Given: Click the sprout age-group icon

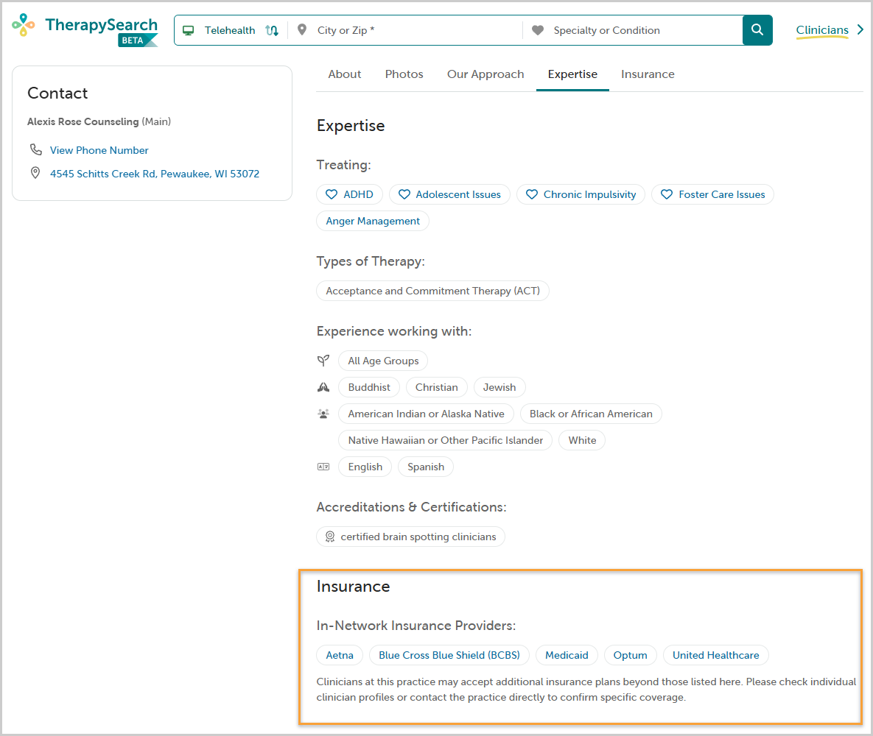Looking at the screenshot, I should point(323,361).
